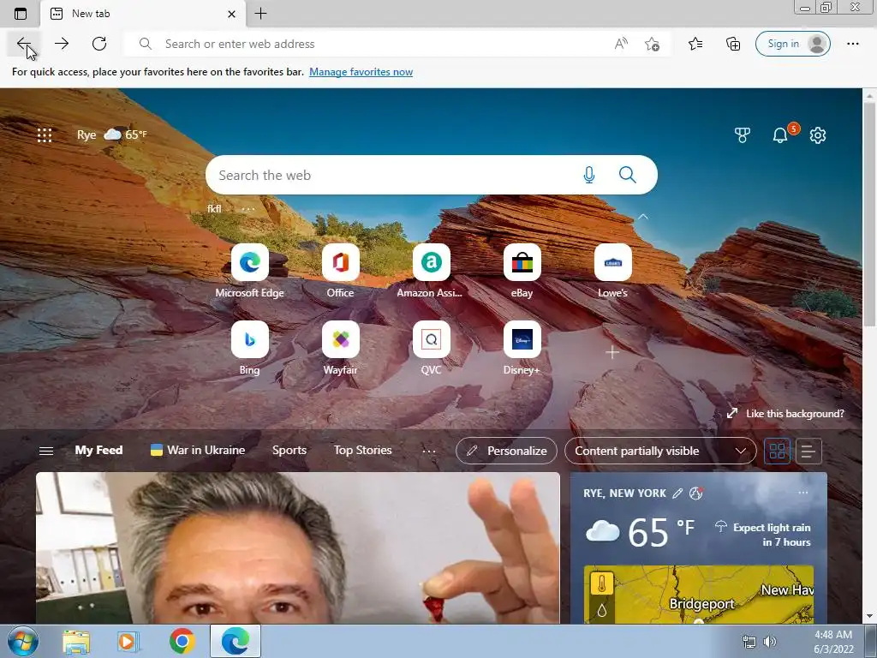877x658 pixels.
Task: Open page settings gear
Action: (818, 135)
